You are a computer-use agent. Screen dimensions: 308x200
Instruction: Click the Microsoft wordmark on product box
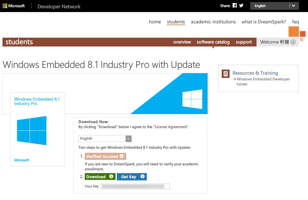(x=22, y=160)
